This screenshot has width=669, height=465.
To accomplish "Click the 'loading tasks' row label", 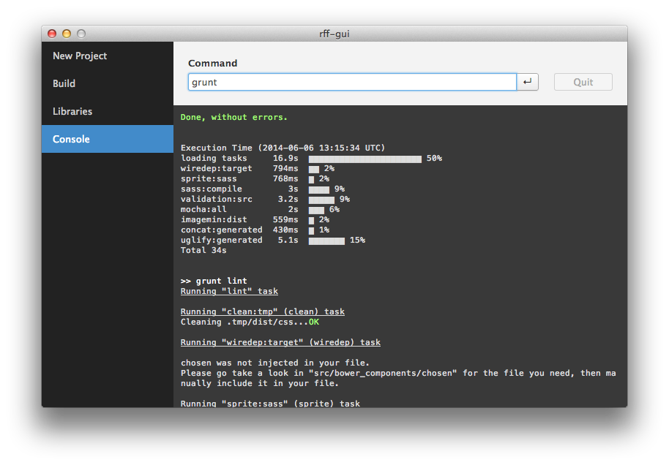I will coord(213,158).
